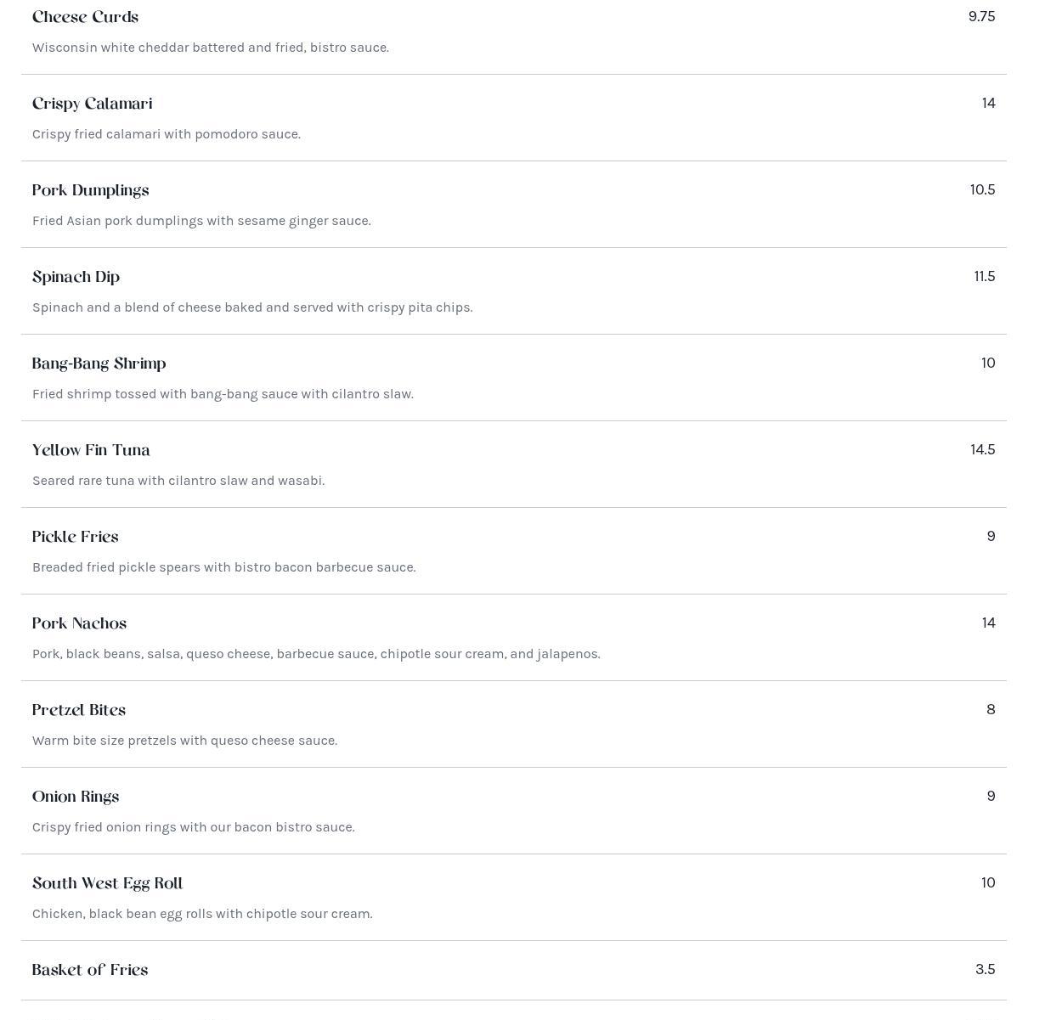Click the 14.5 price for Yellow Fin Tuna
Viewport: 1045px width, 1020px height.
(x=982, y=450)
